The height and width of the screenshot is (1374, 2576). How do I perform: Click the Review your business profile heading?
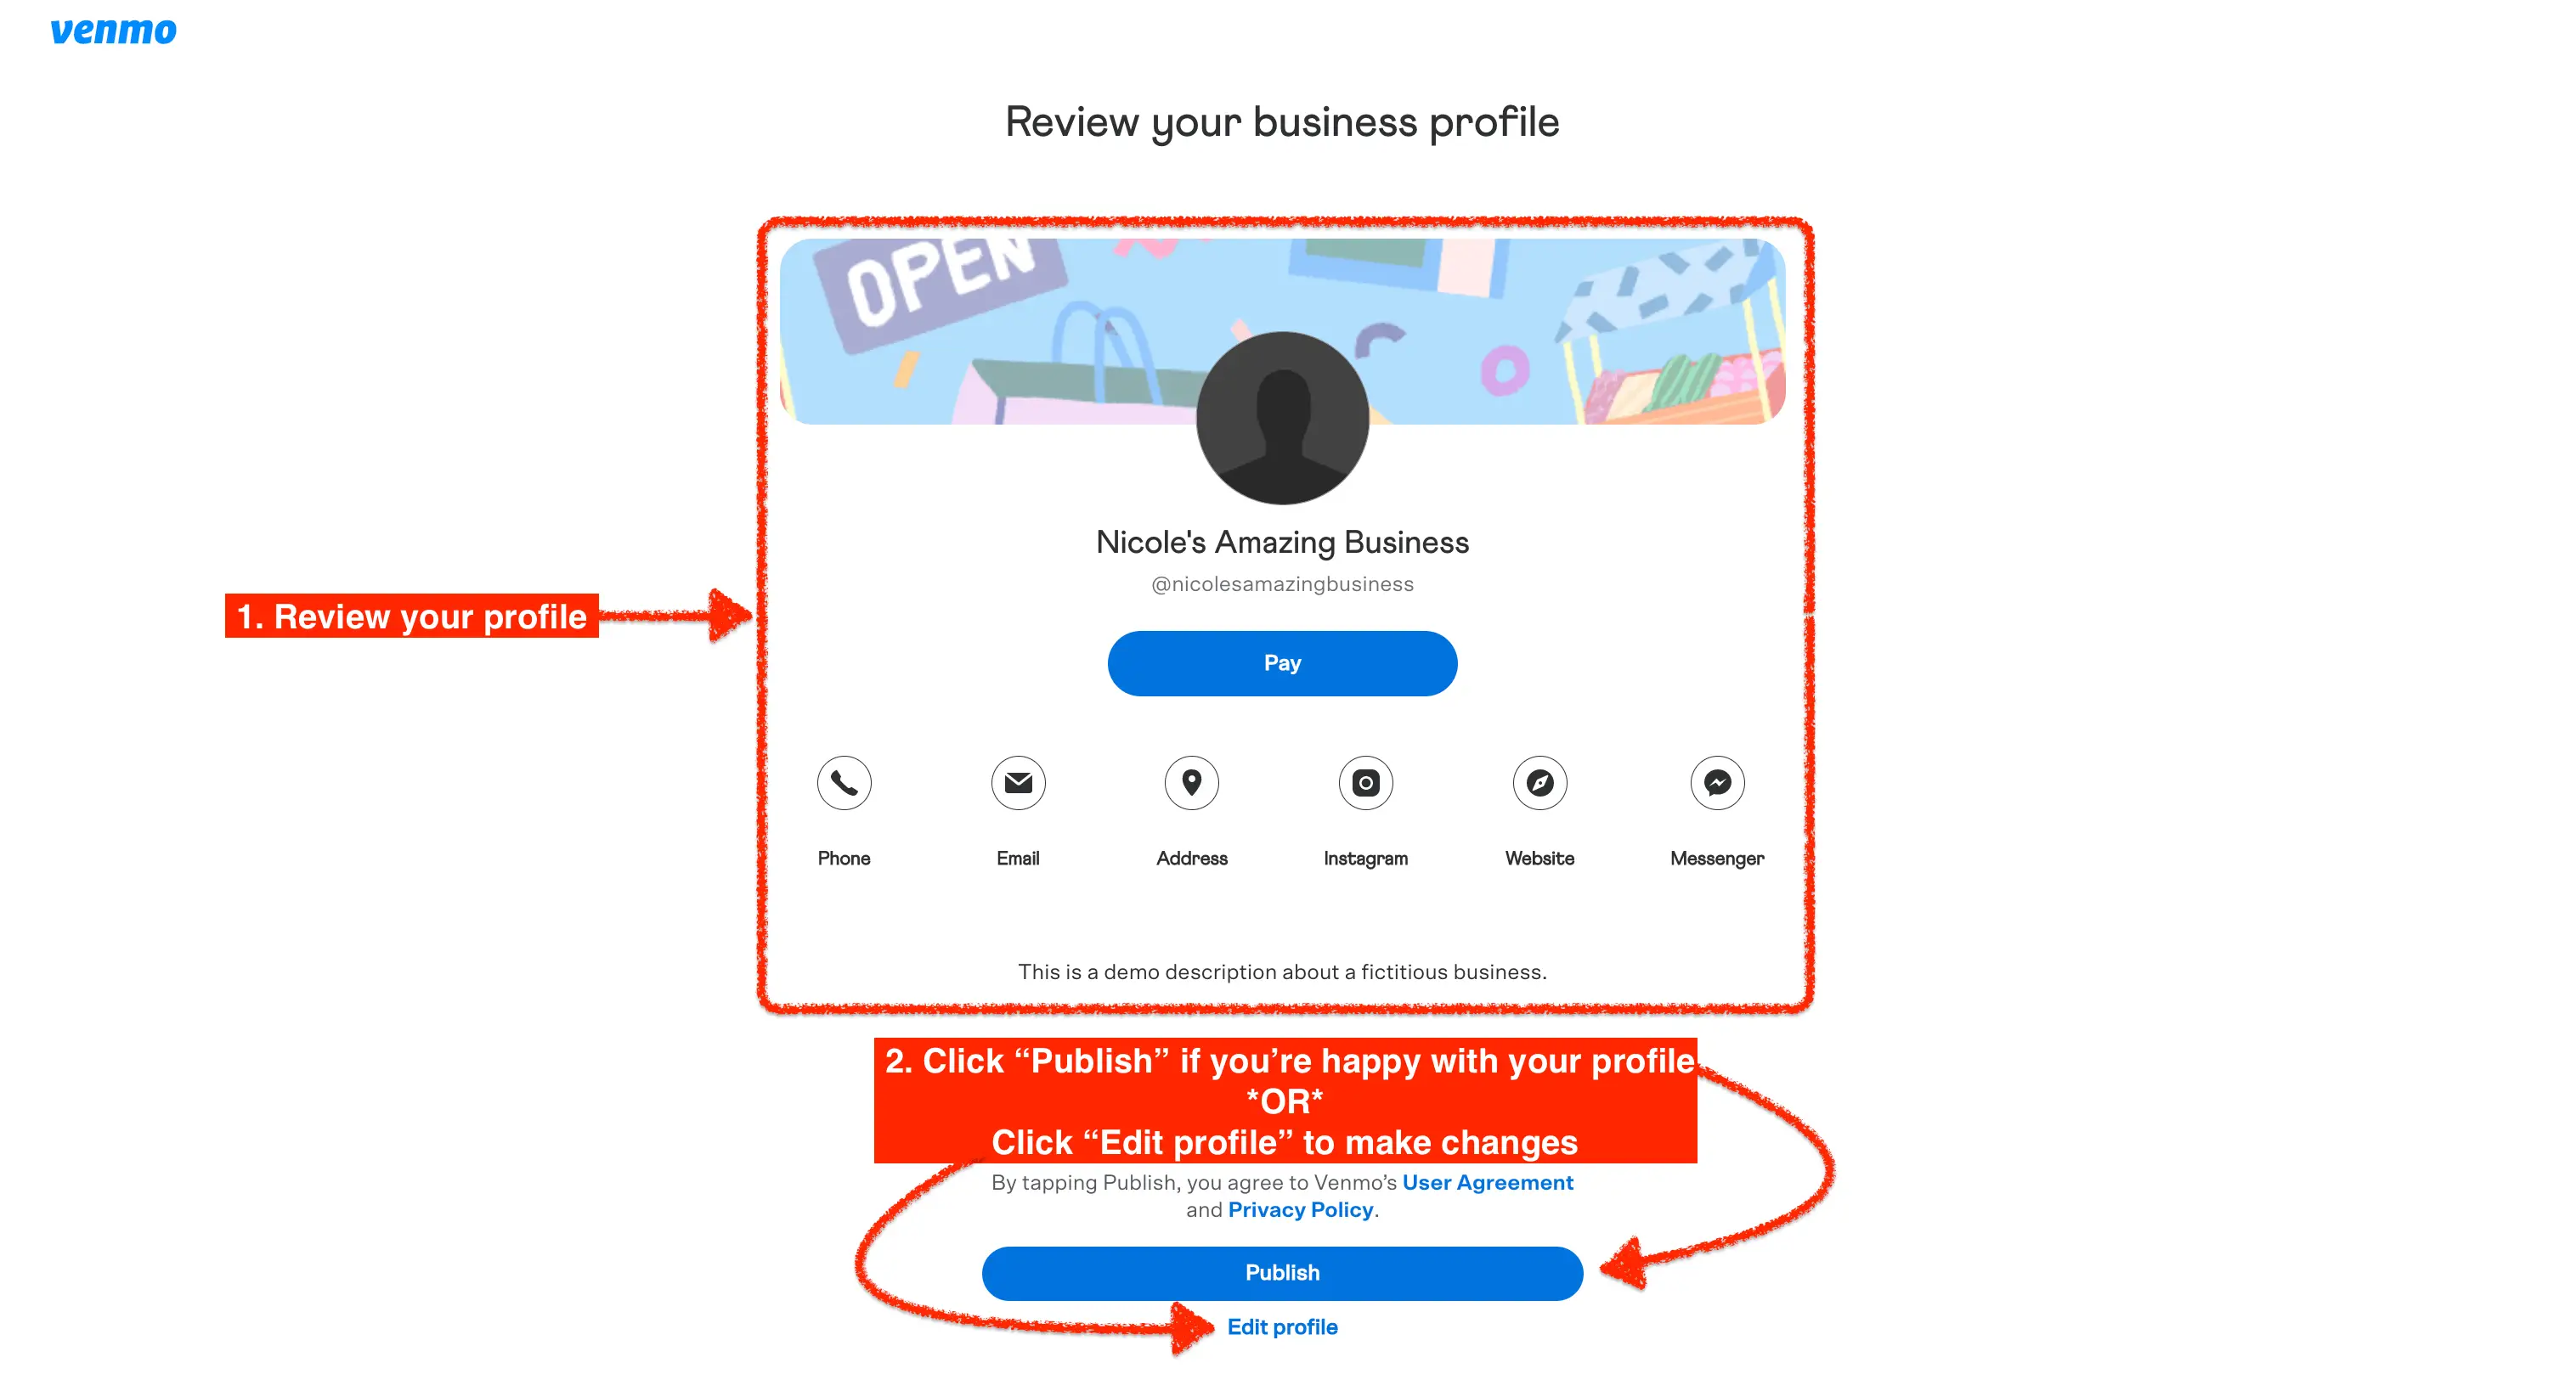pyautogui.click(x=1282, y=122)
